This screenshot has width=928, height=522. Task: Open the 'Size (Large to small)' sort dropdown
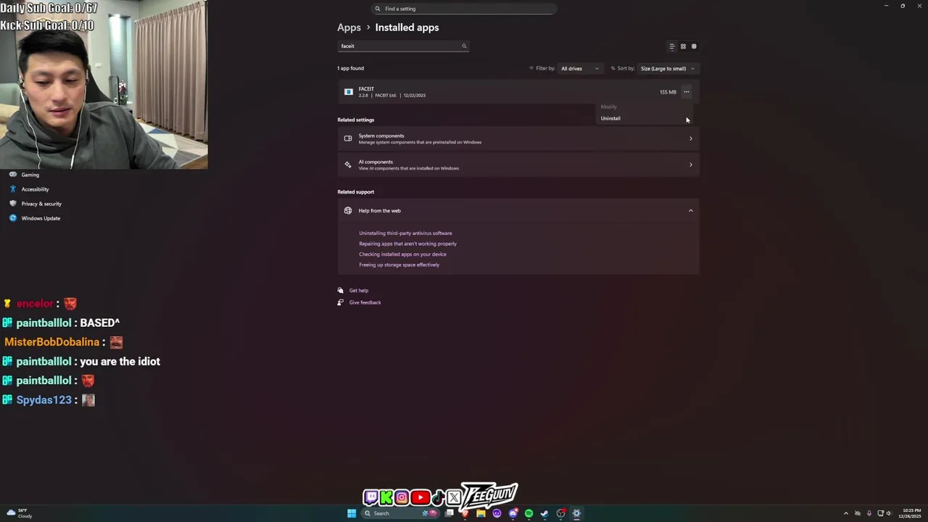tap(668, 69)
